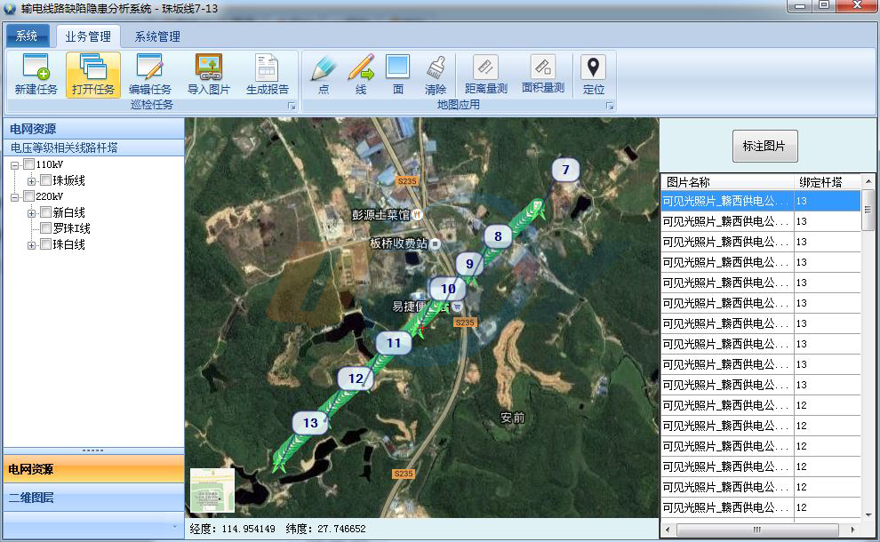
Task: Check the 110kV checkbox
Action: point(29,165)
